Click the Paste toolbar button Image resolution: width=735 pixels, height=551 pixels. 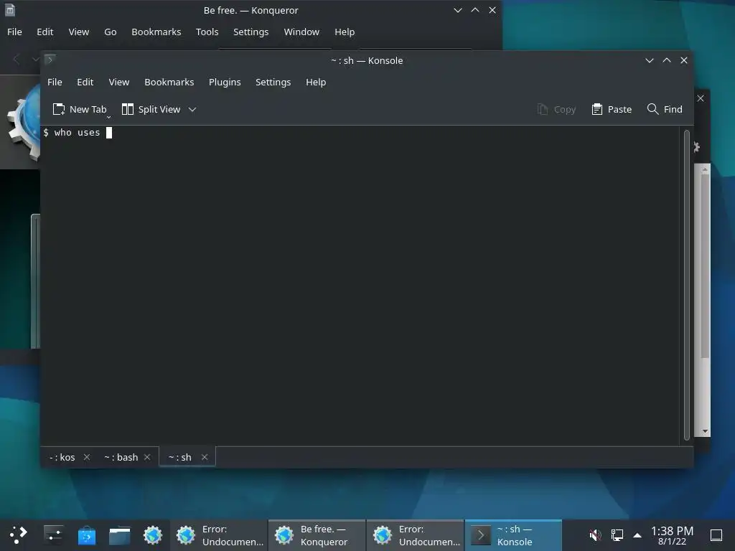pyautogui.click(x=612, y=110)
